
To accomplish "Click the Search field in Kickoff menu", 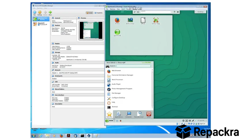I will coord(133,66).
